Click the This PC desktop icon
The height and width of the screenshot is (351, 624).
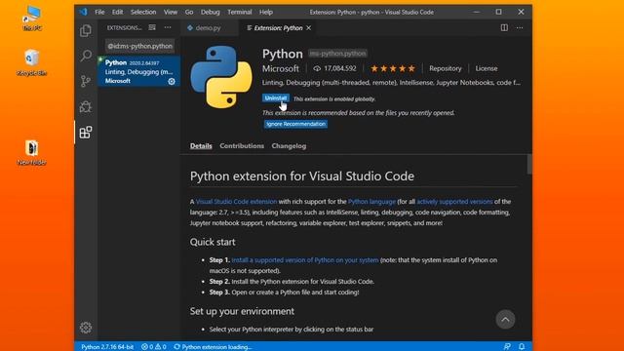[32, 19]
